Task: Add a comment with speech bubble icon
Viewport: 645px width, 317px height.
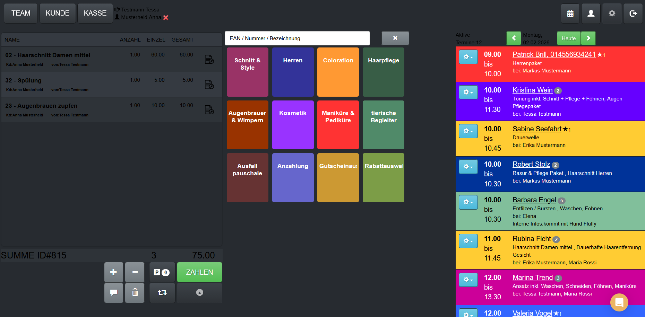Action: [x=114, y=293]
